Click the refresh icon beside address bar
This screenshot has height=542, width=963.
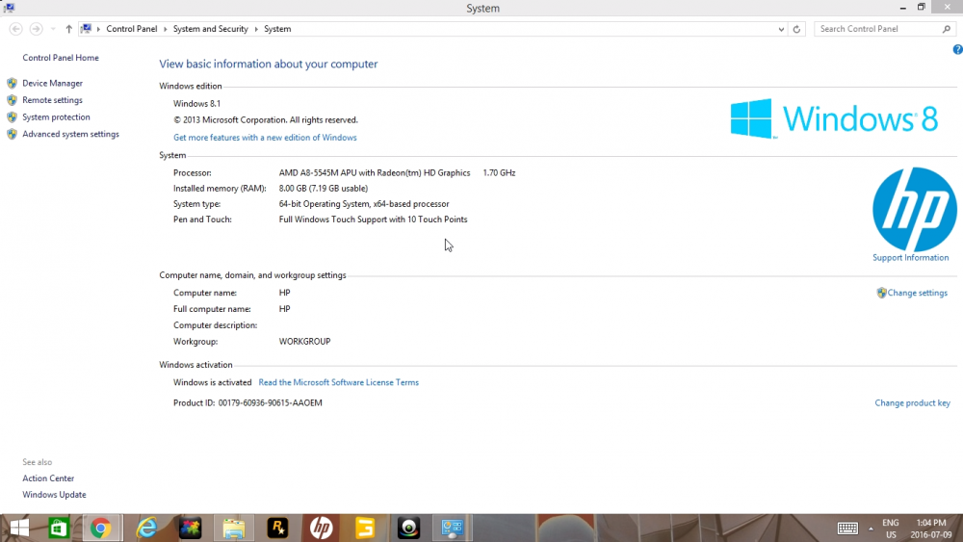pos(796,29)
